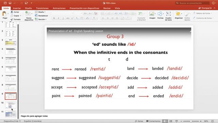
Task: Click the Save icon in title bar
Action: (x=10, y=3)
